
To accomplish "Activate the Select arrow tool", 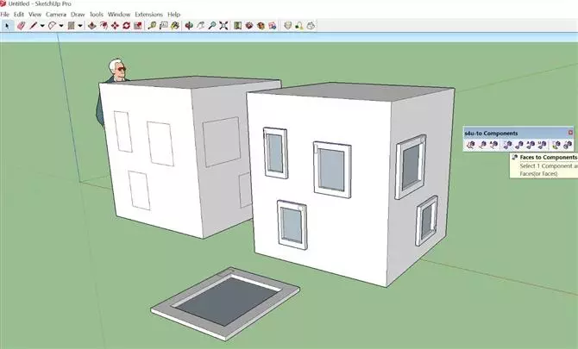I will point(7,26).
